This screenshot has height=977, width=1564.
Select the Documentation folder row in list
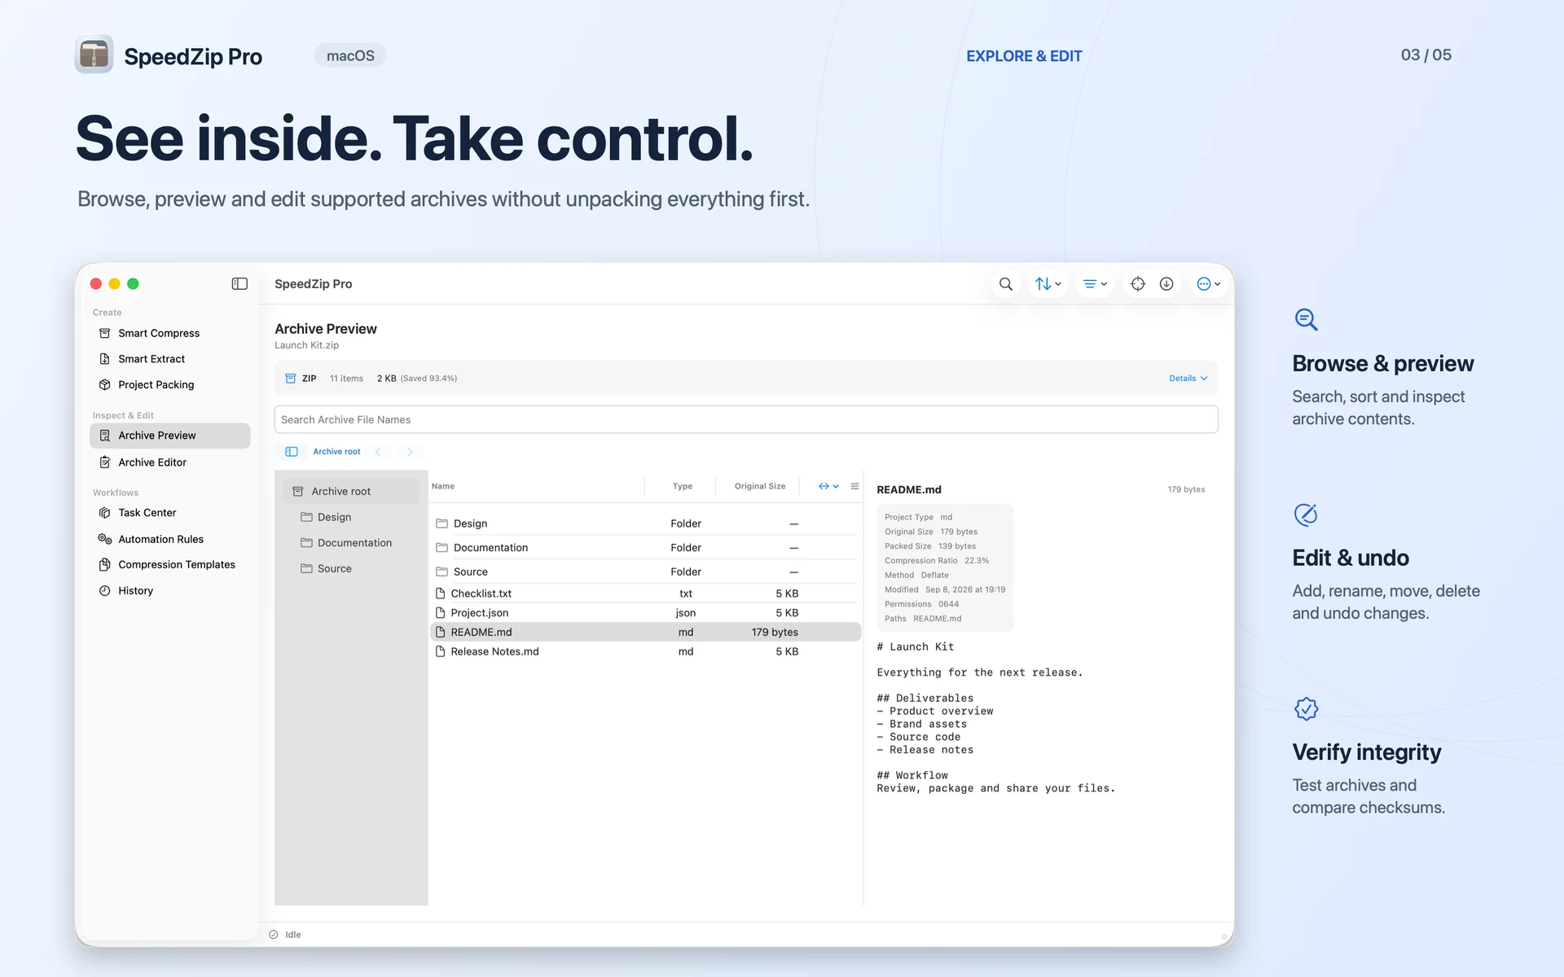coord(645,548)
